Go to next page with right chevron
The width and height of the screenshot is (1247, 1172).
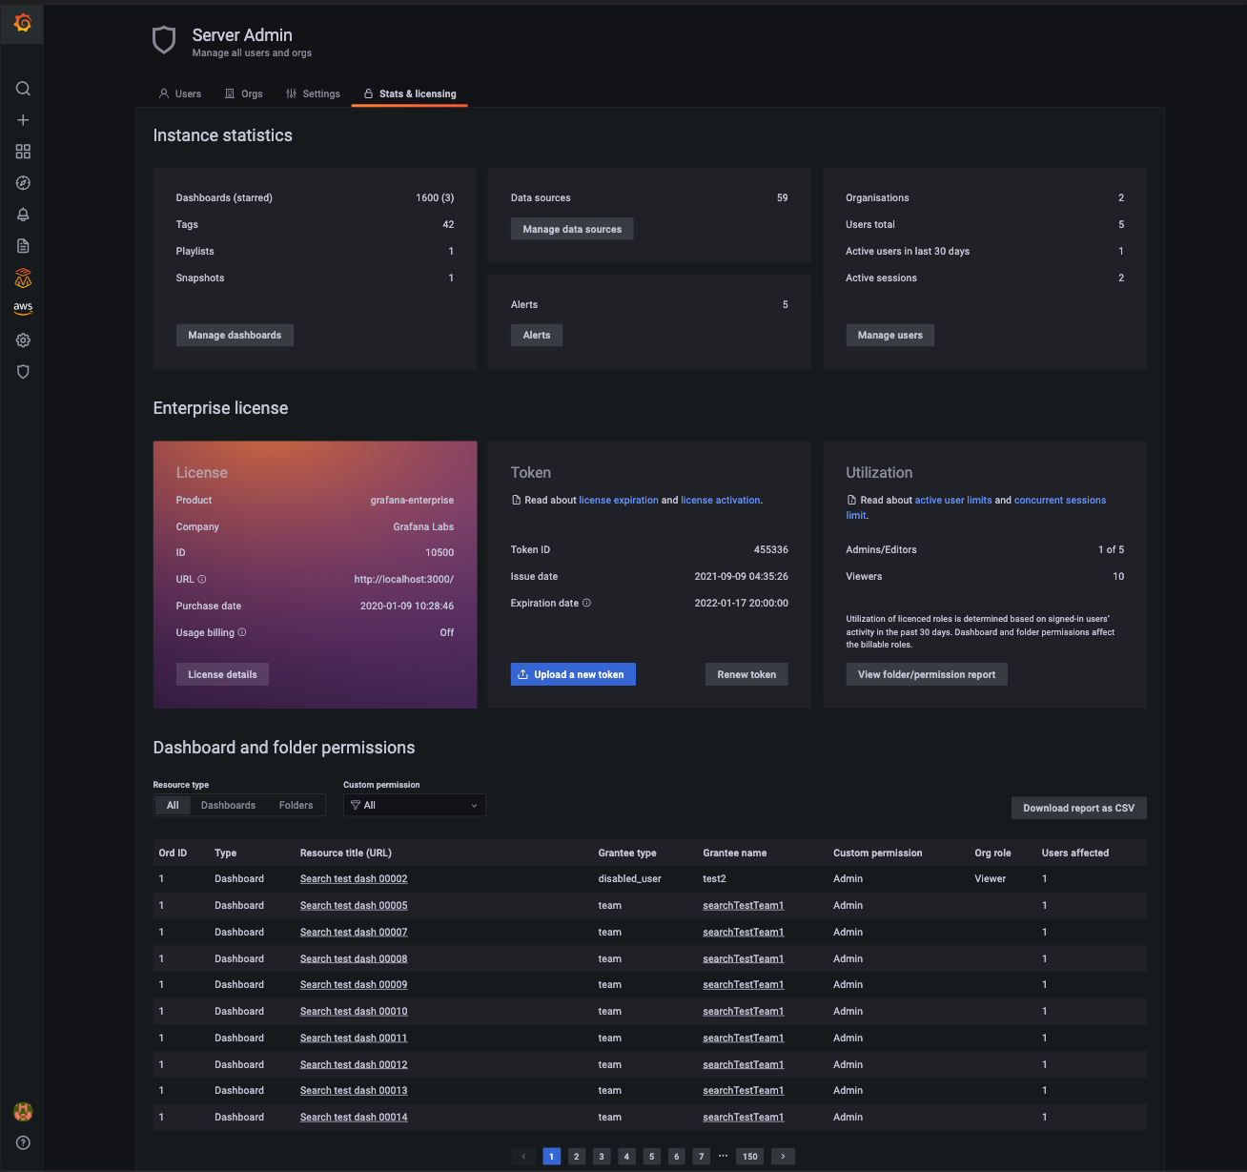click(782, 1156)
